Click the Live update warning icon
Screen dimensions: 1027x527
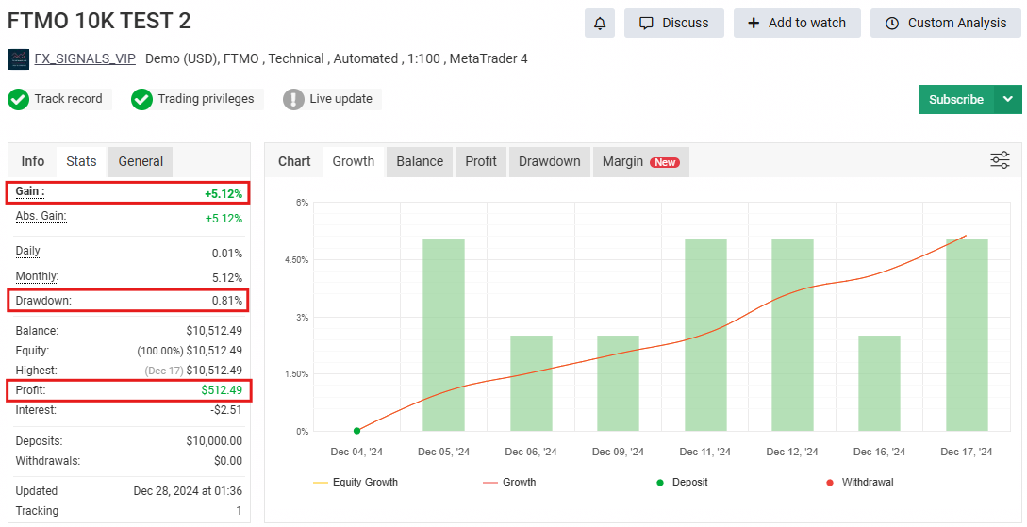pyautogui.click(x=293, y=99)
